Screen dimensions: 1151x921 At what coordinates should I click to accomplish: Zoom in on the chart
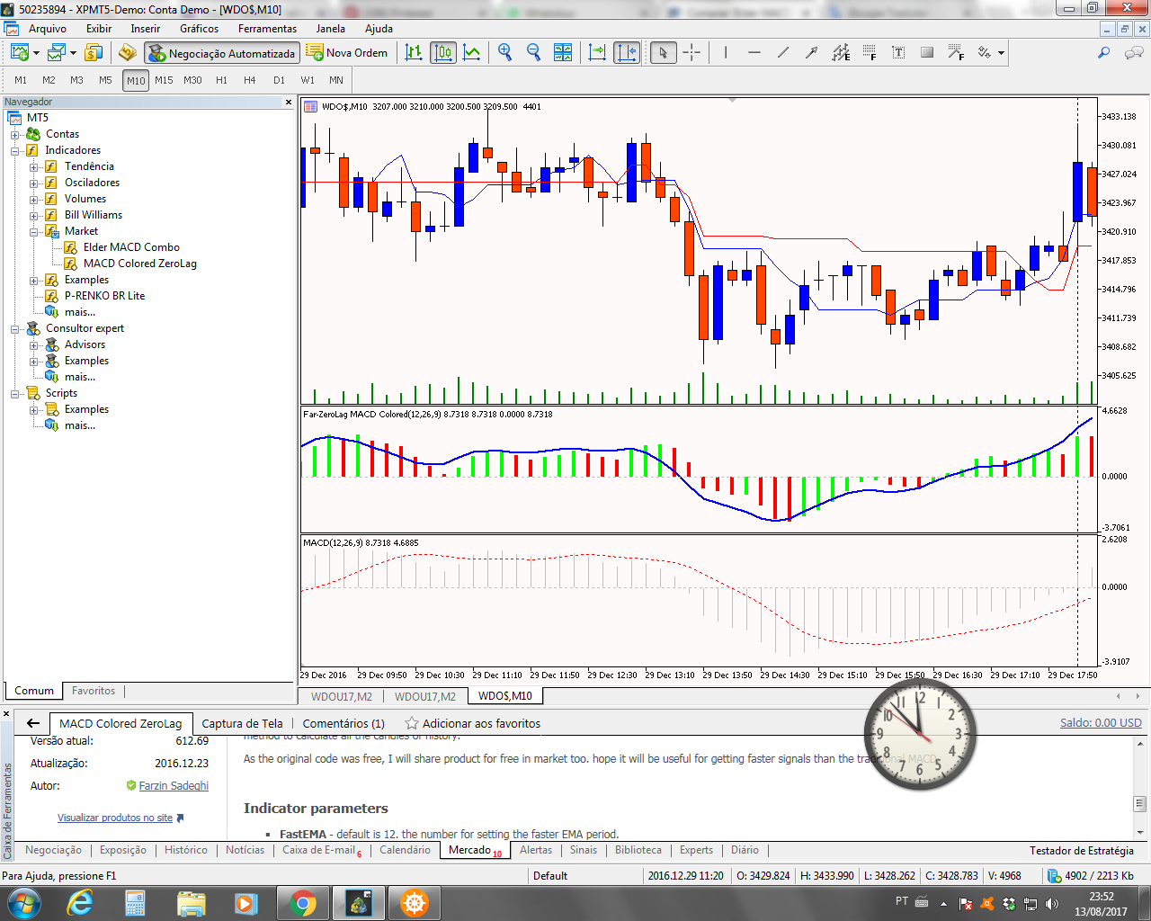tap(505, 53)
